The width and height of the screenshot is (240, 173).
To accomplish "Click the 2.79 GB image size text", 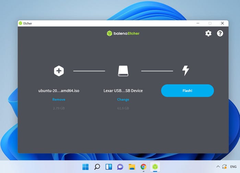I will (x=59, y=108).
